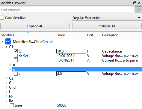Expand the Gnd tree node
This screenshot has height=109, width=142.
coord(6,87)
